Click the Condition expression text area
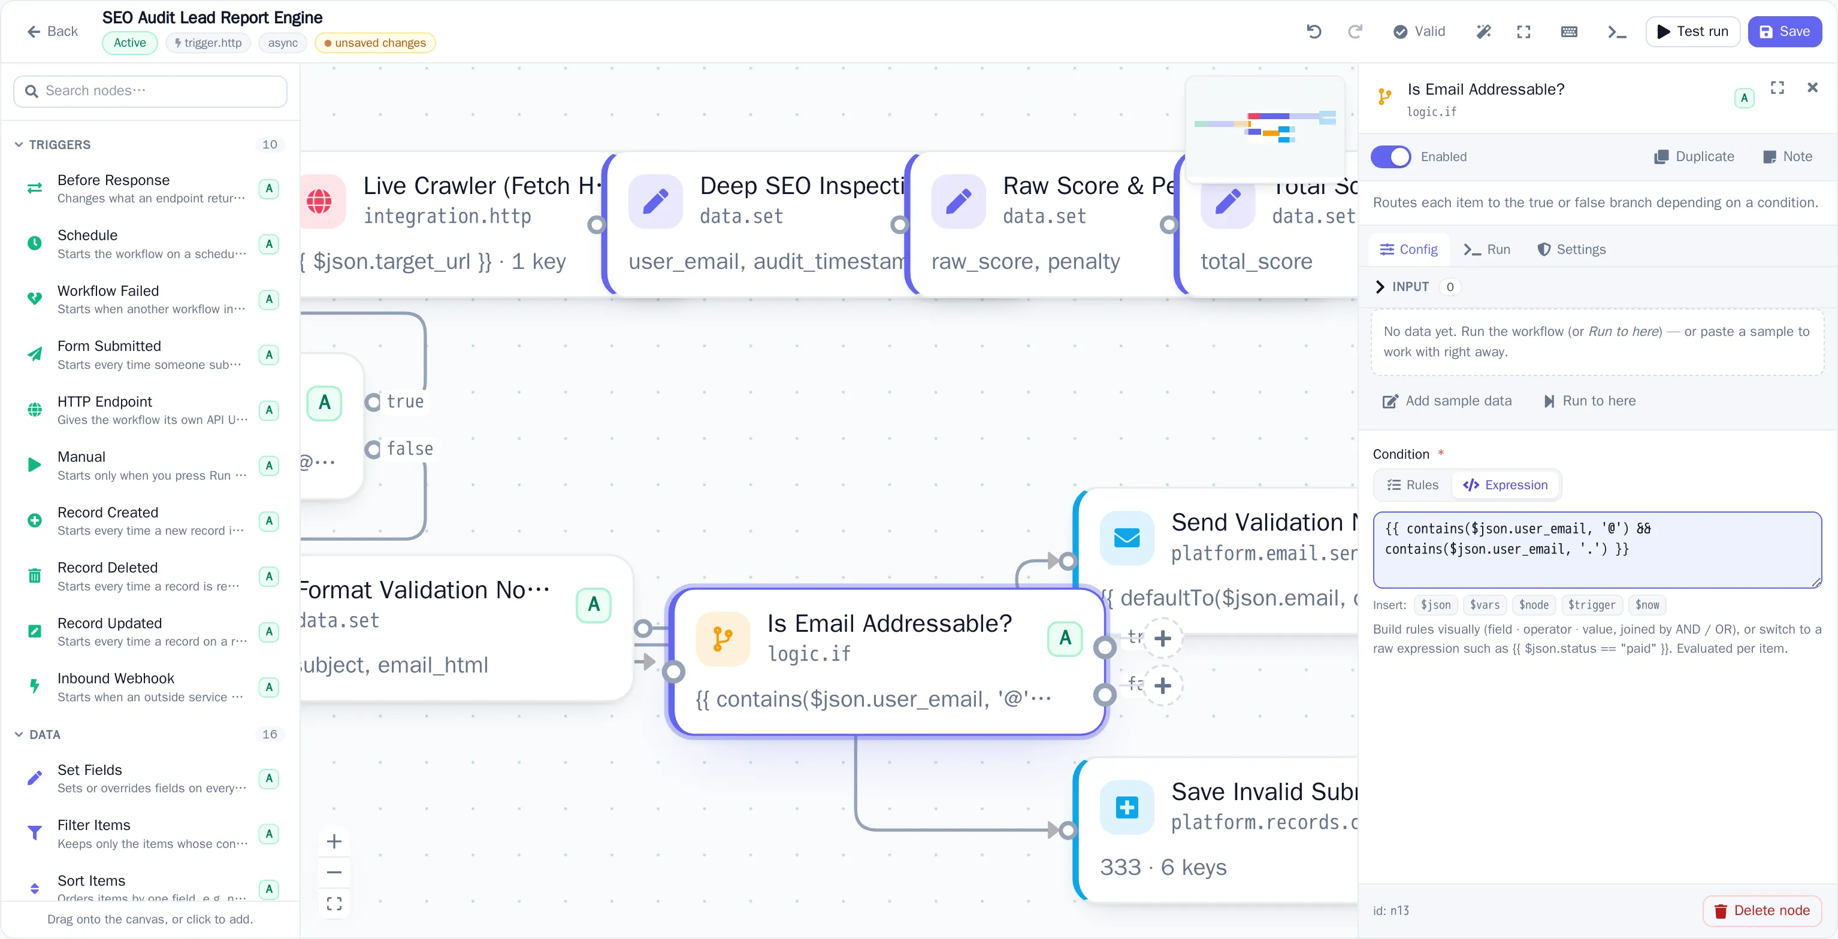The image size is (1838, 939). (1597, 550)
